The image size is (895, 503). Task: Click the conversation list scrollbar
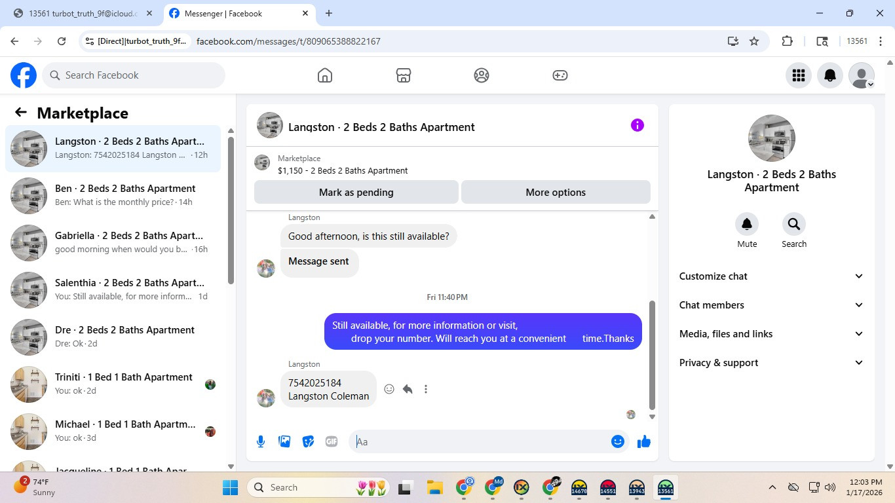coord(231,210)
